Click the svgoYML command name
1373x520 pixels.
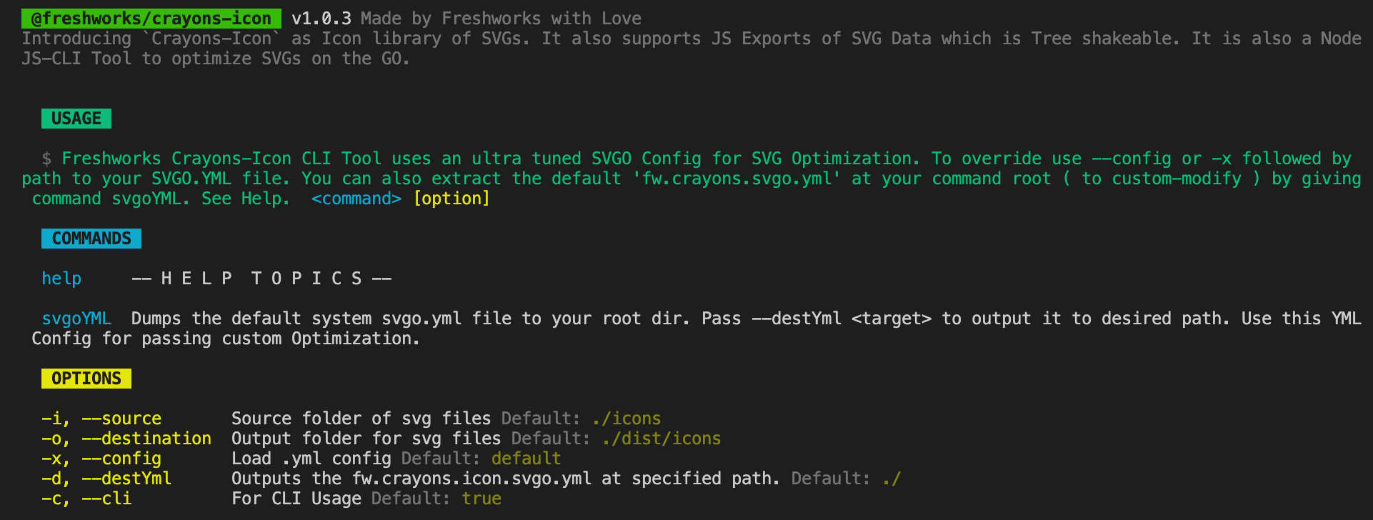pos(76,318)
